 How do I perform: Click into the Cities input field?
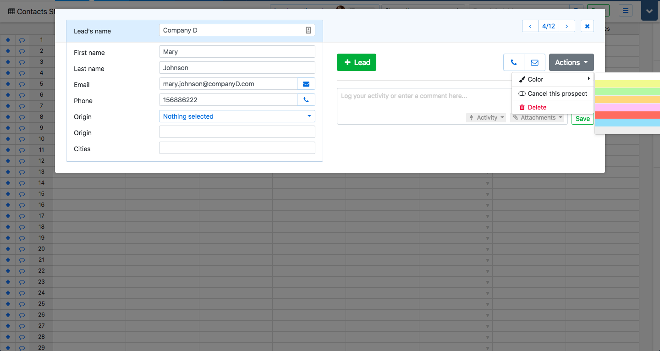237,148
